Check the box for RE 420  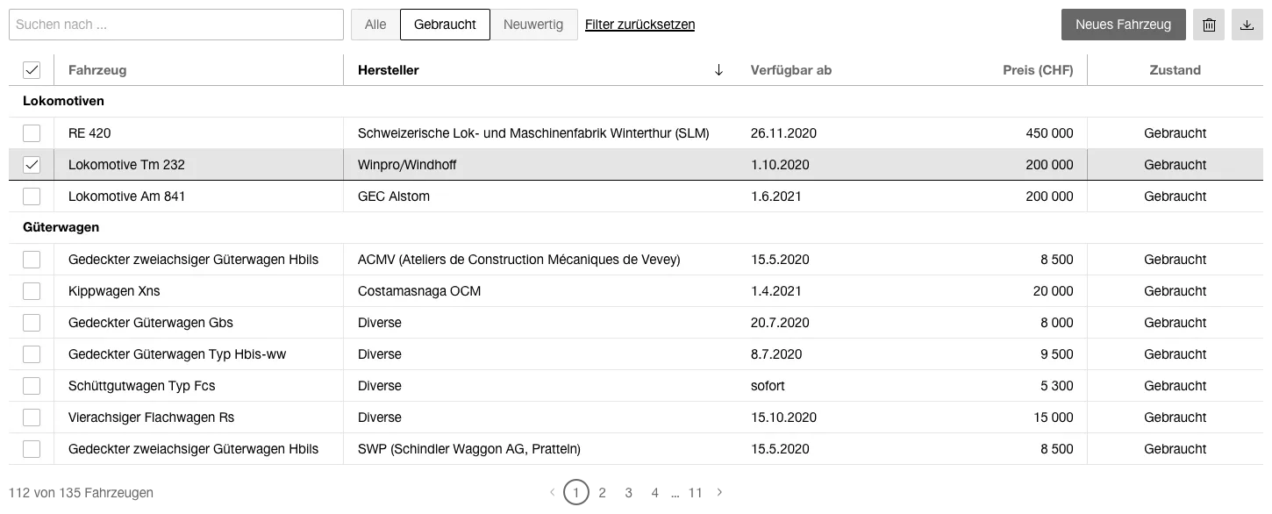32,133
